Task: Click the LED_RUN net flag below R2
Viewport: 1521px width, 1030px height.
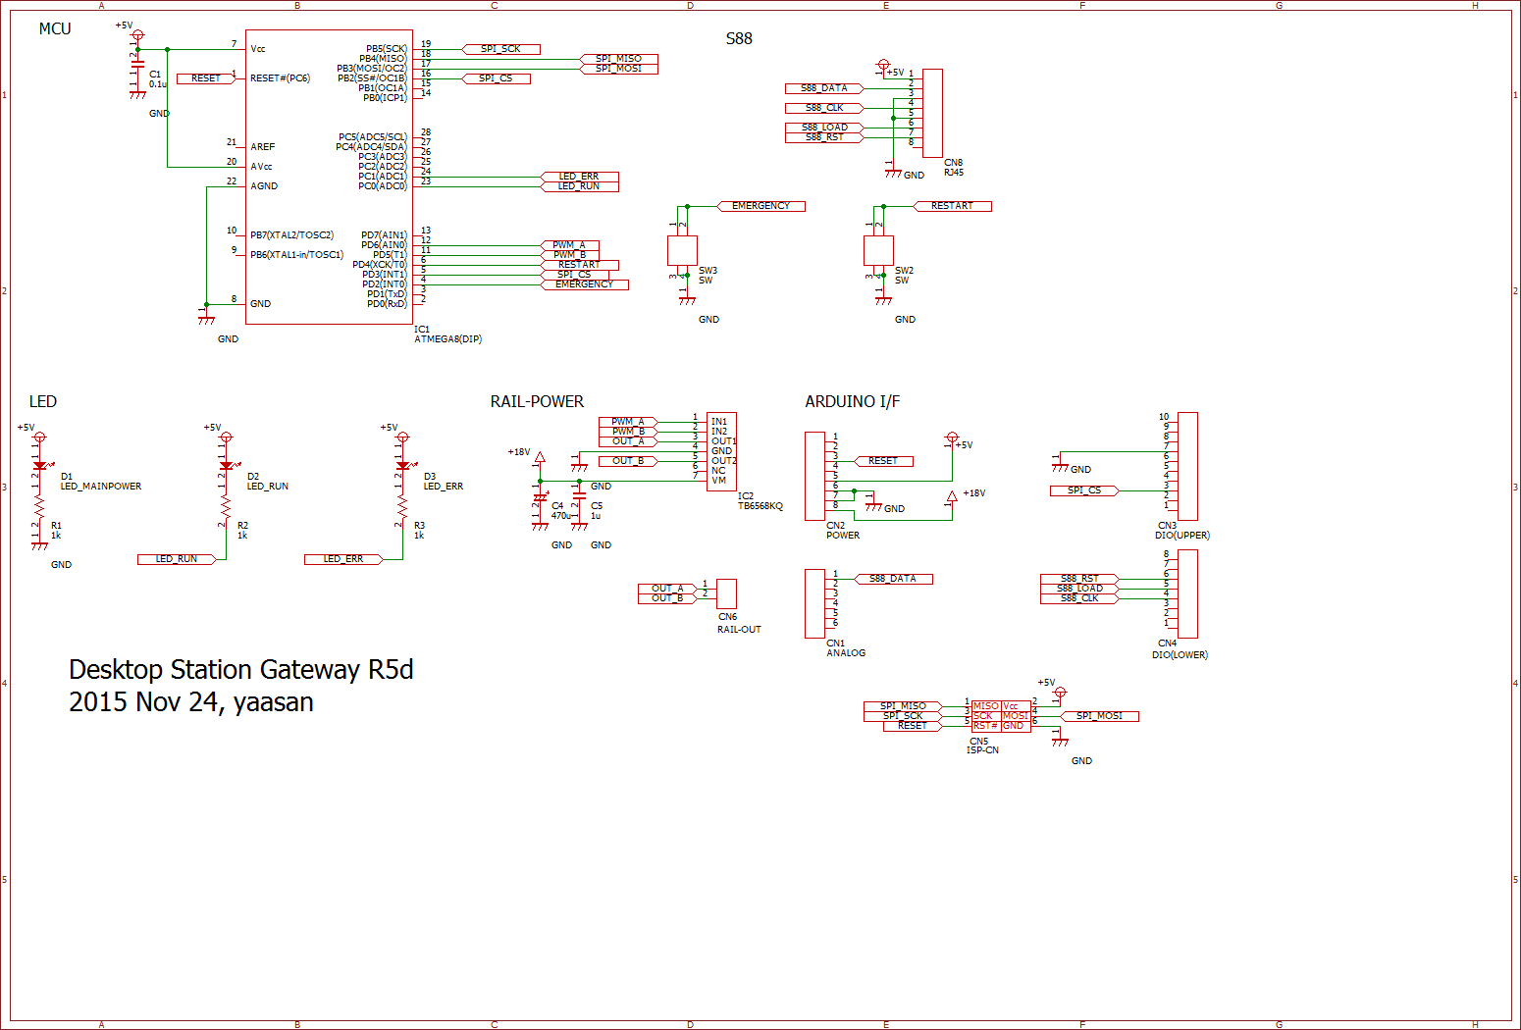Action: pyautogui.click(x=177, y=559)
